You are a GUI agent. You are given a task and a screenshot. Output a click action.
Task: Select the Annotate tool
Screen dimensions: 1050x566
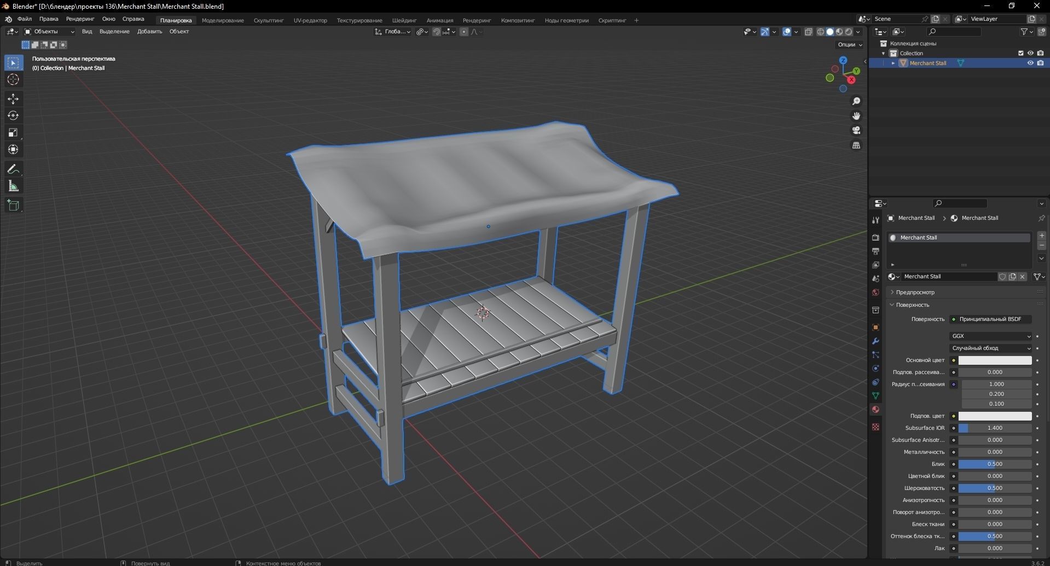coord(13,168)
